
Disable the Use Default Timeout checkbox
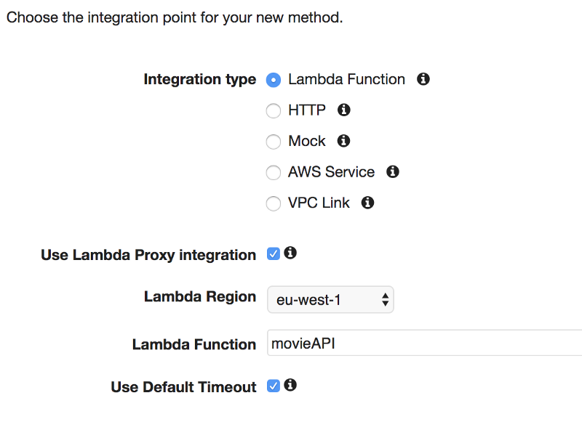click(274, 386)
